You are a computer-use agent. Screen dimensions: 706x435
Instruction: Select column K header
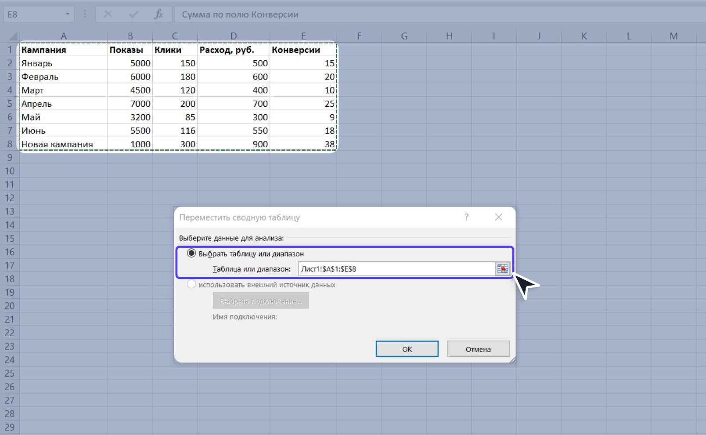tap(584, 36)
